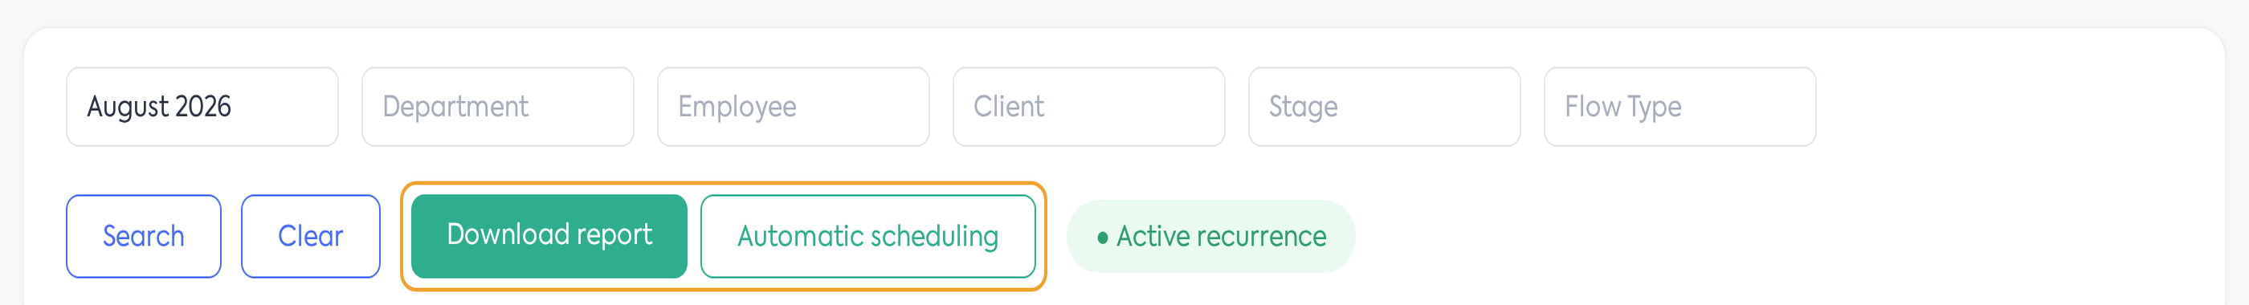2249x305 pixels.
Task: Clear all filters with the Clear button
Action: coord(310,236)
